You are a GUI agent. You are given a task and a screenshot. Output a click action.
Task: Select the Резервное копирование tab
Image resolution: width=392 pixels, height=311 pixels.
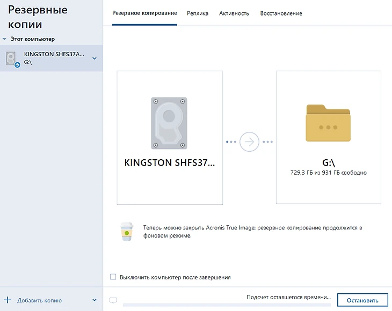tap(144, 13)
